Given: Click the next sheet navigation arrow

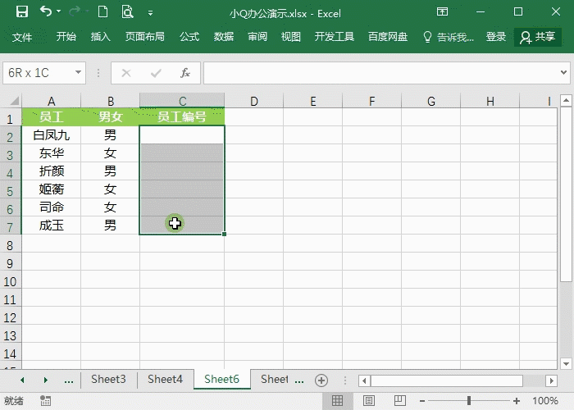Looking at the screenshot, I should [45, 380].
